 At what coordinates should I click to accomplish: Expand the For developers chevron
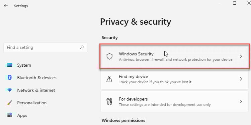point(241,101)
